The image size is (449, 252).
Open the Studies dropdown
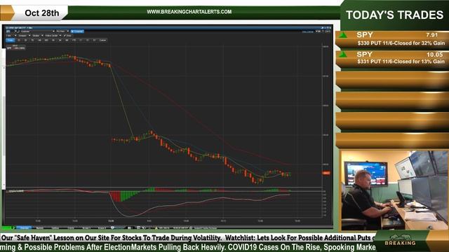coord(37,36)
